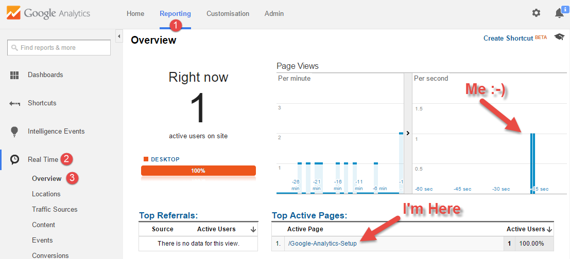Select Locations under Real Time

click(x=46, y=194)
